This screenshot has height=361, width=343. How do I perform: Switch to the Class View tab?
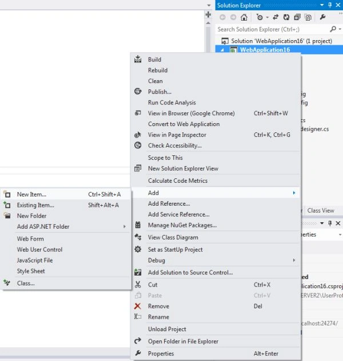[x=321, y=210]
